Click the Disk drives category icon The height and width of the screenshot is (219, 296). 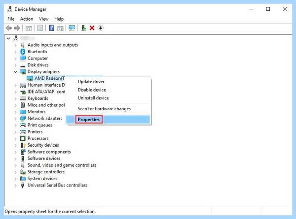pos(23,66)
